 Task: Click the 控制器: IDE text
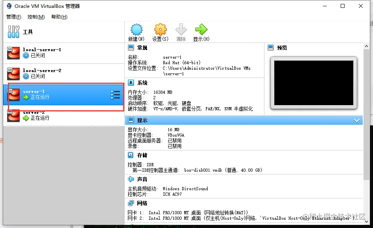141,165
